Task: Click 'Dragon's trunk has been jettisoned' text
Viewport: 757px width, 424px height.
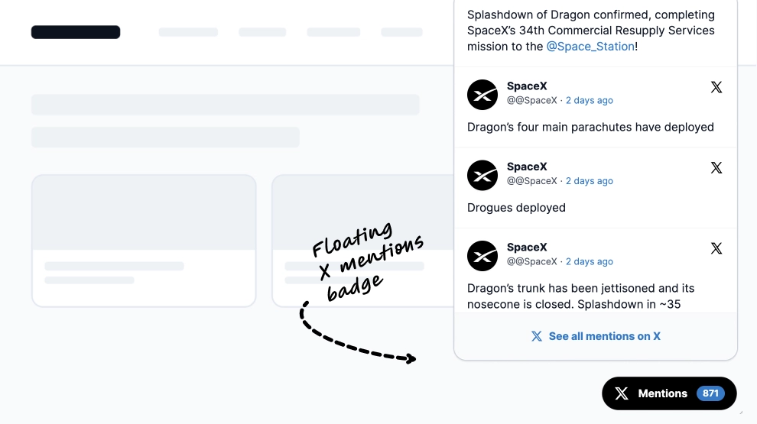Action: [x=581, y=296]
